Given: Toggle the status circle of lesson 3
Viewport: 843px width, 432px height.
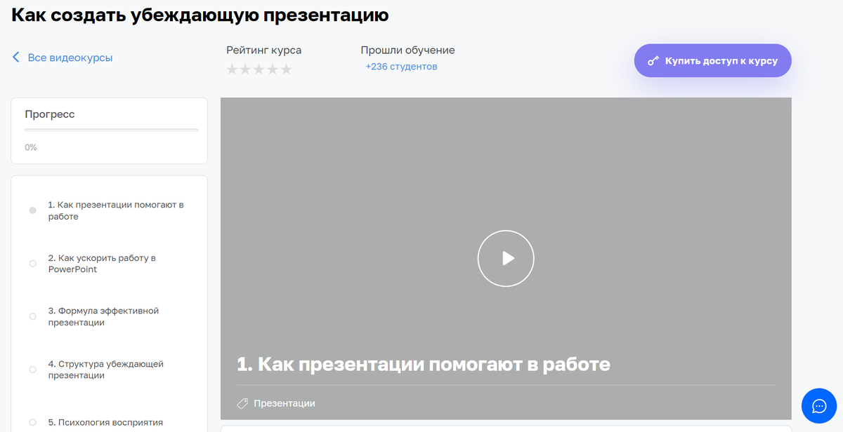Looking at the screenshot, I should 32,316.
